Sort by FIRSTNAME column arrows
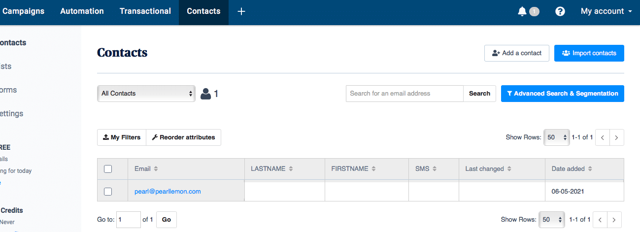Screen dimensions: 640x232 (373, 169)
